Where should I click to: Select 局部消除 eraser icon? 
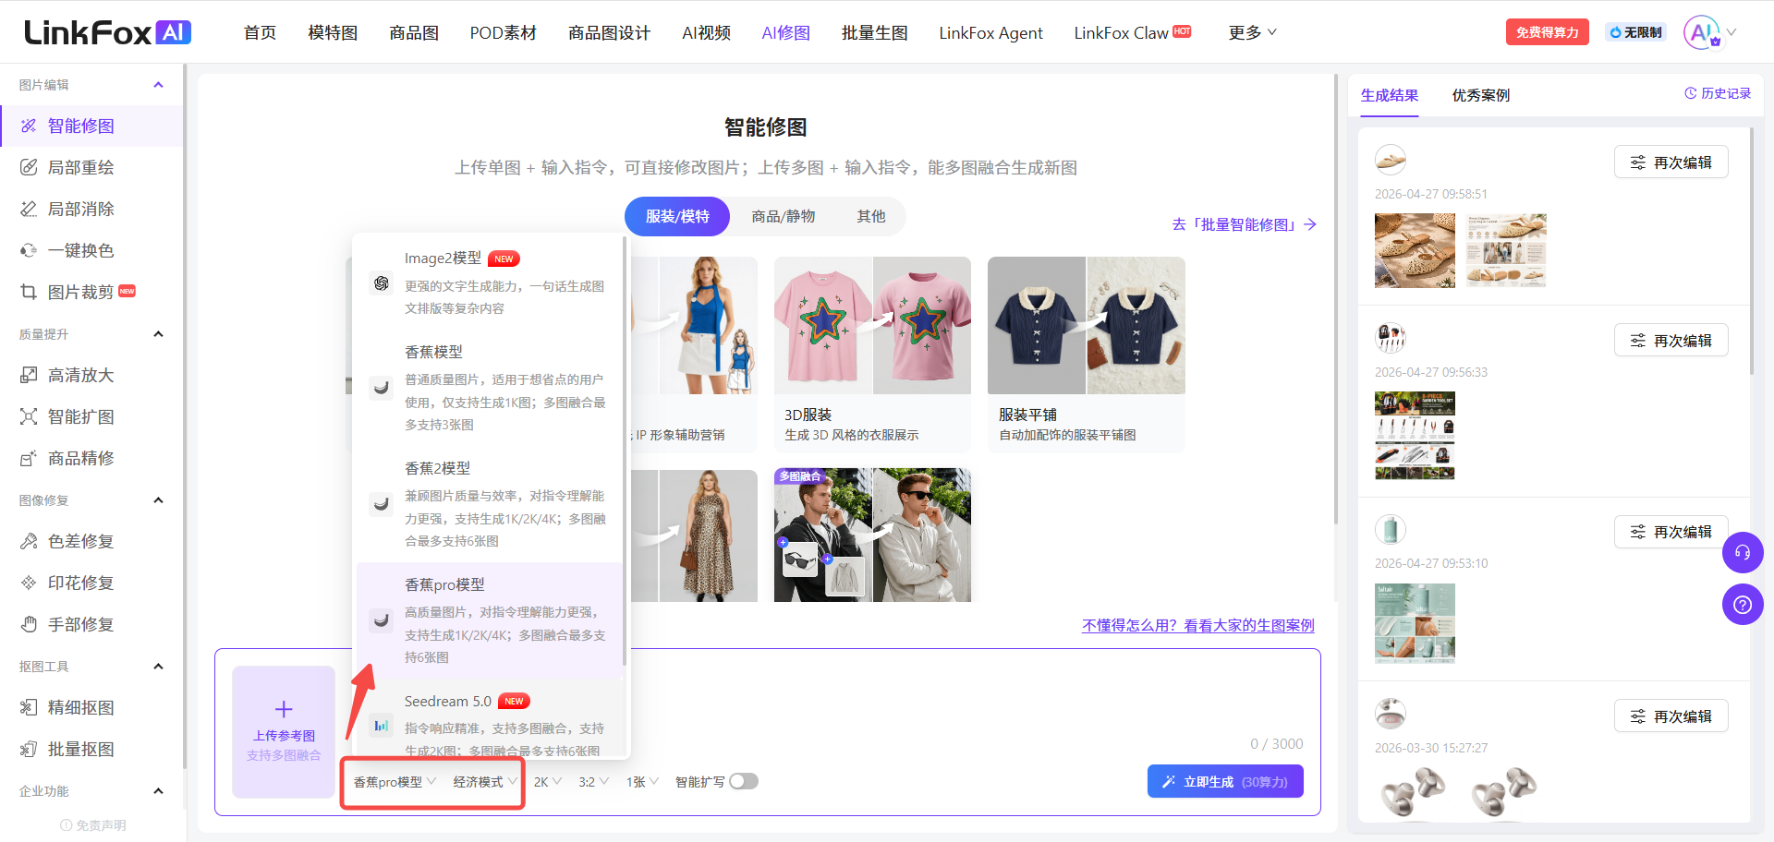[29, 209]
